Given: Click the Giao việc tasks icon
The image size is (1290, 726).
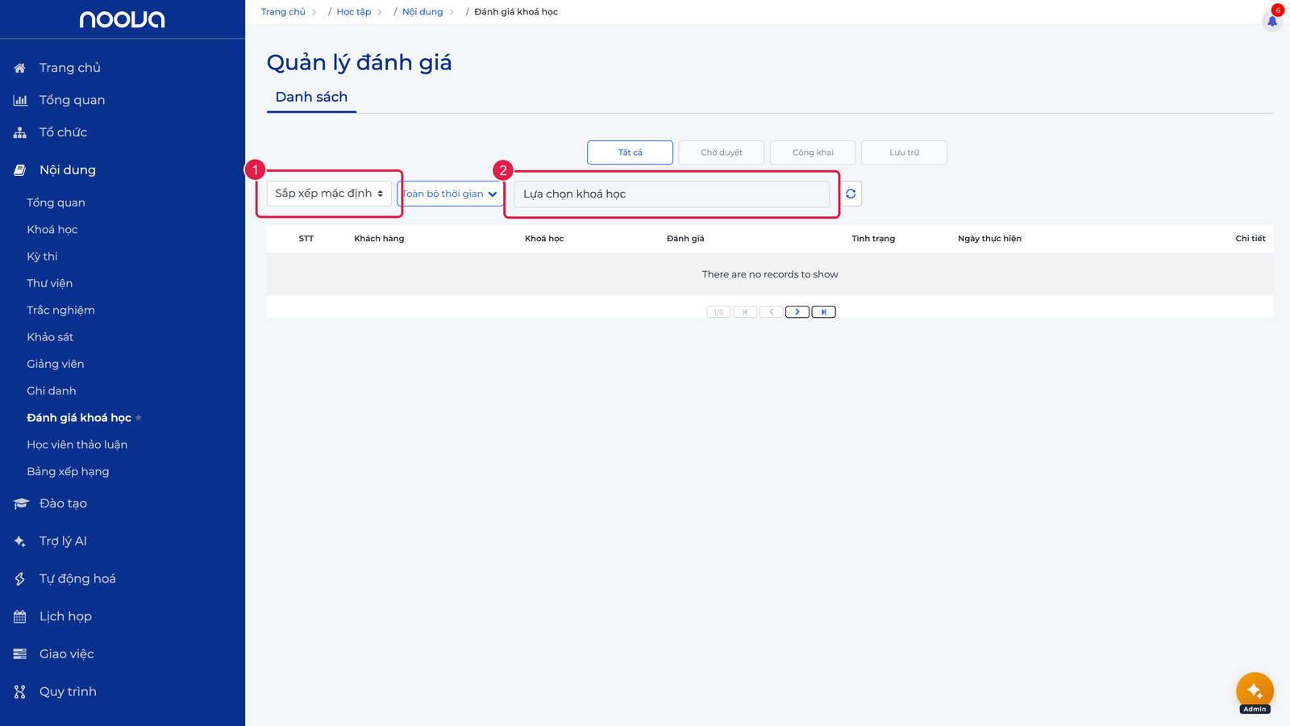Looking at the screenshot, I should pyautogui.click(x=20, y=654).
